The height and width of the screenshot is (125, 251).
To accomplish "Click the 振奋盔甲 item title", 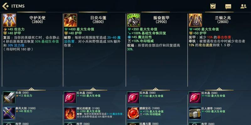I will [161, 18].
